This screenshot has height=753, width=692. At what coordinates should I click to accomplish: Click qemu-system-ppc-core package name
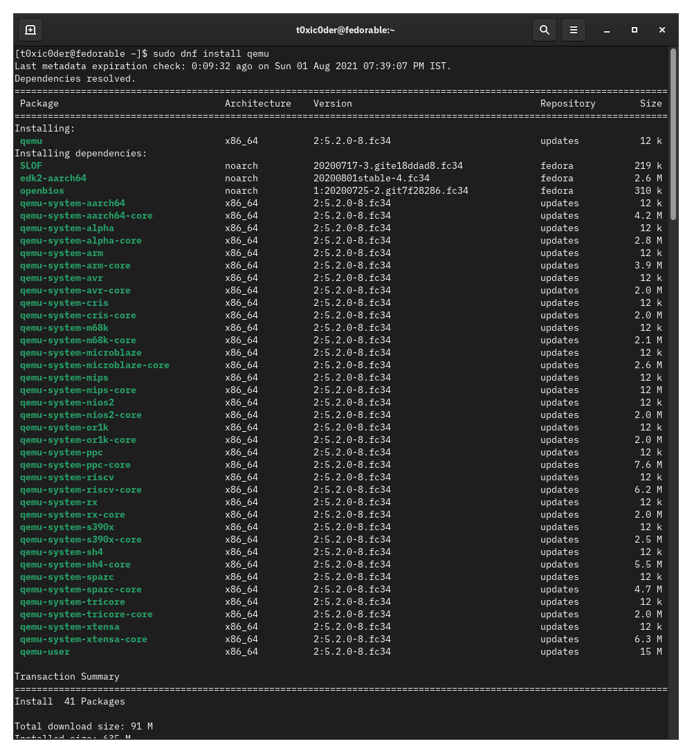[x=75, y=465]
